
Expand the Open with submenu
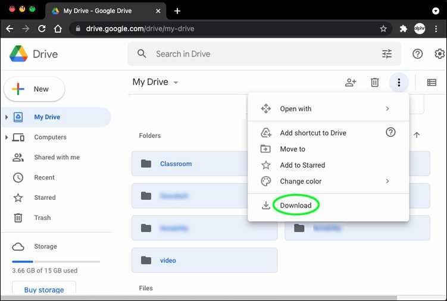tap(387, 109)
